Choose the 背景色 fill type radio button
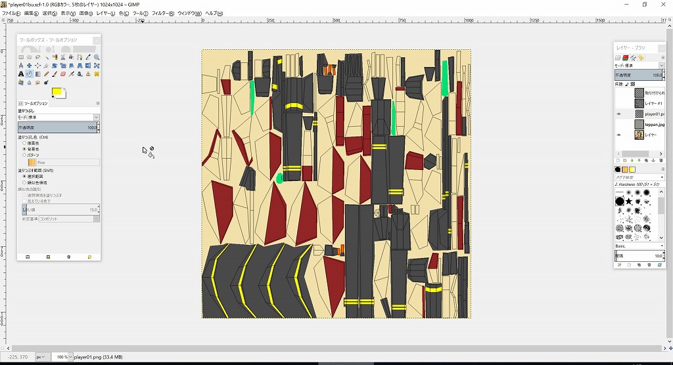The image size is (673, 365). point(24,149)
